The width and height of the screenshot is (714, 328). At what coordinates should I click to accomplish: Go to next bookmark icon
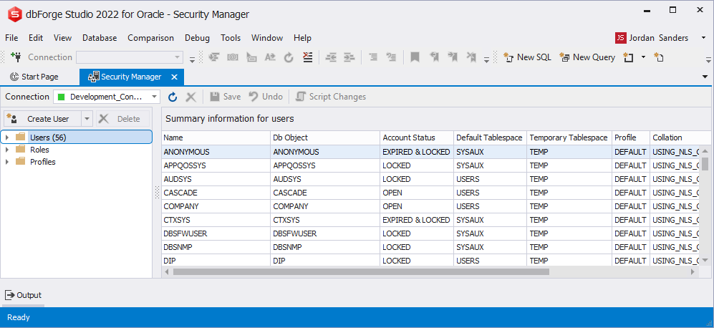pyautogui.click(x=453, y=57)
